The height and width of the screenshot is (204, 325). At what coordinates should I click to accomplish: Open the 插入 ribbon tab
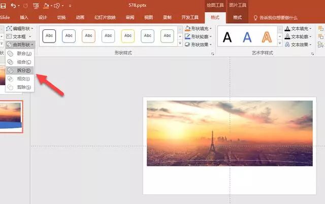click(24, 17)
